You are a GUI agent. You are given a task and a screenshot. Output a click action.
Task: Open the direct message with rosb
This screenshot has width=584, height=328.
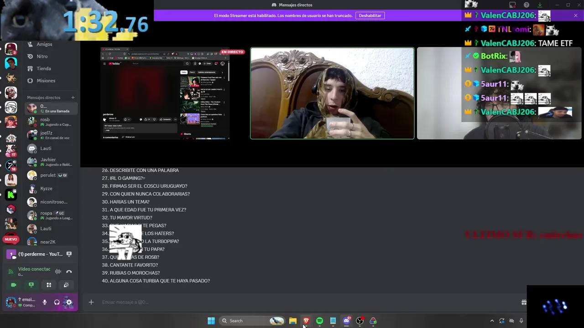[51, 122]
